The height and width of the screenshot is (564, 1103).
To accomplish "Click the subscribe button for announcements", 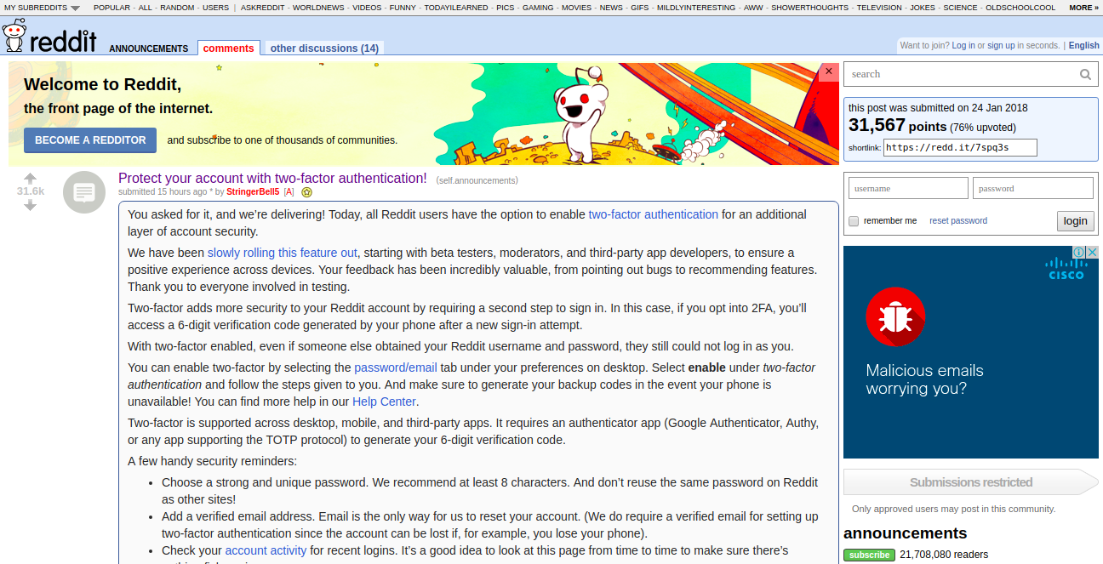I will pyautogui.click(x=869, y=555).
